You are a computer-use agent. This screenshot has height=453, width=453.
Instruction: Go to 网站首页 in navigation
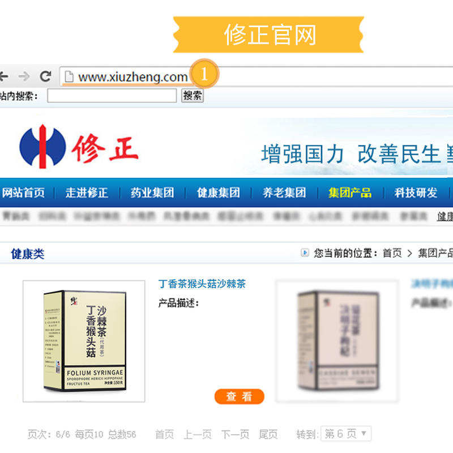point(23,193)
